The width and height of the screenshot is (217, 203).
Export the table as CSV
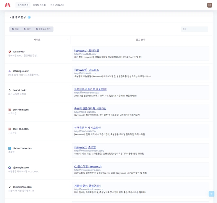(27, 29)
